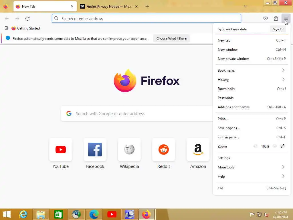Image resolution: width=293 pixels, height=220 pixels.
Task: Click the forward navigation arrow
Action: coord(17,19)
